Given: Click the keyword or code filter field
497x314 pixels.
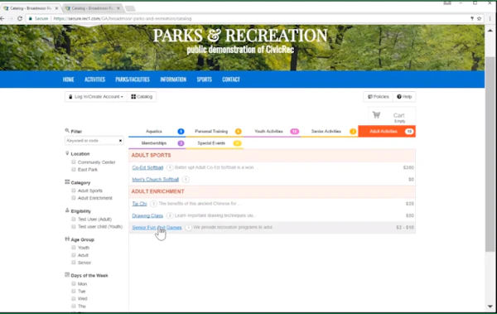Looking at the screenshot, I should [94, 141].
